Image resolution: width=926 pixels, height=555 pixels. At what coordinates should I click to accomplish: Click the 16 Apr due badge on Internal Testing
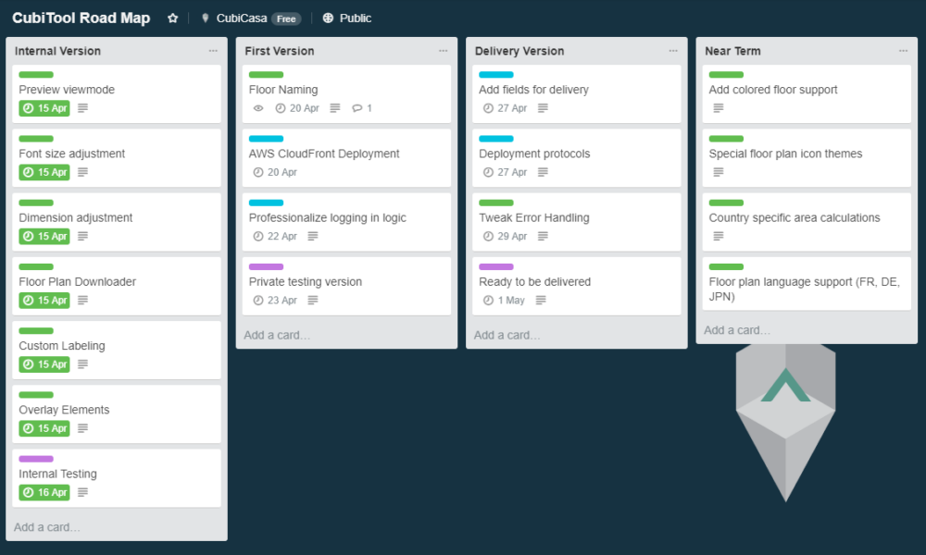[44, 492]
